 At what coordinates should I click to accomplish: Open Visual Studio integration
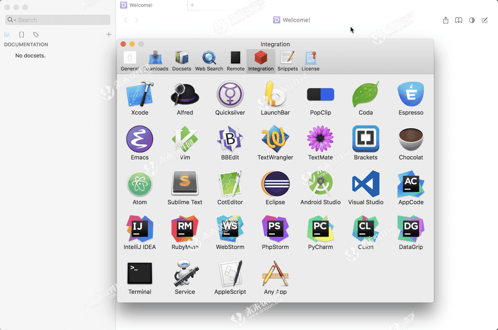point(365,184)
